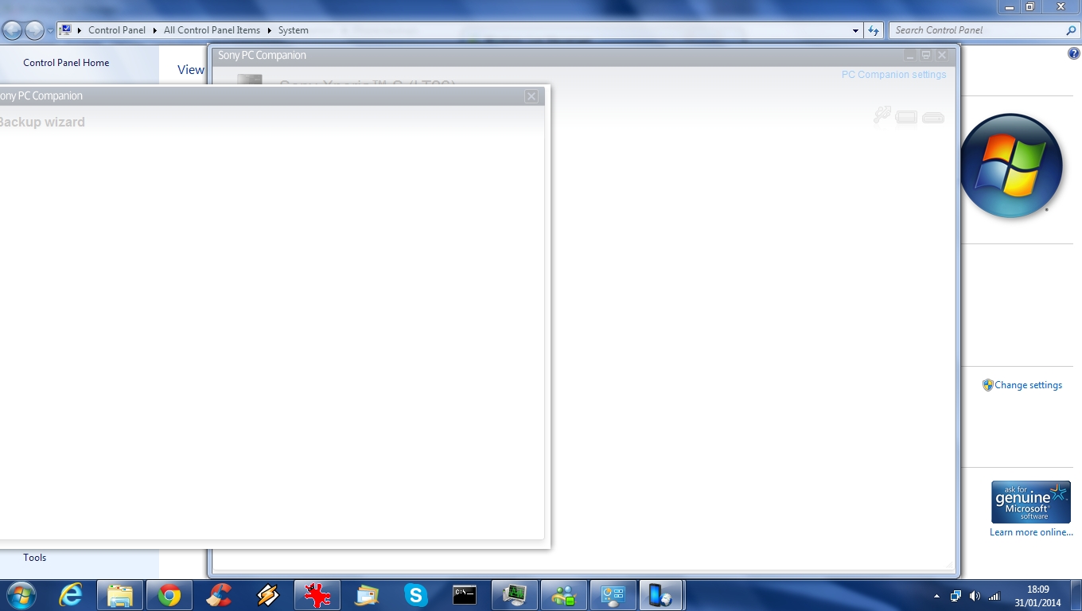Expand the root arrow before Control Panel breadcrumb
The height and width of the screenshot is (611, 1082).
click(80, 30)
